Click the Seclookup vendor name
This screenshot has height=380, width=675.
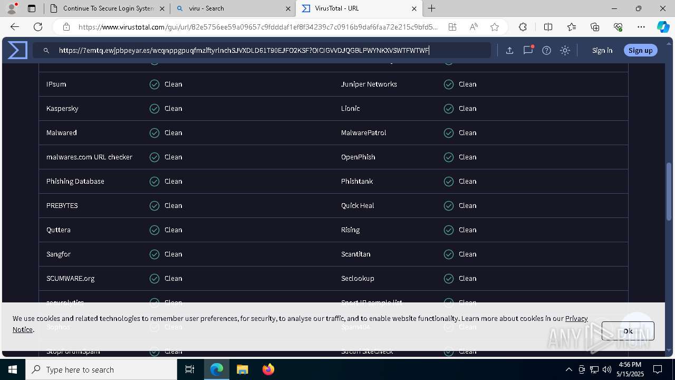pos(358,278)
